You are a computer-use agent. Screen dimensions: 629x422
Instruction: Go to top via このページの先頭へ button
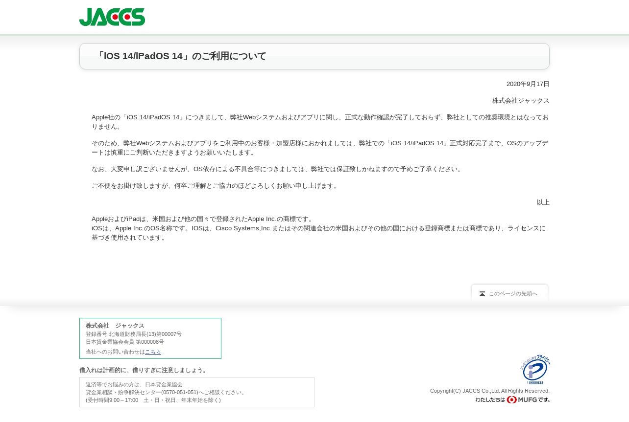(509, 293)
